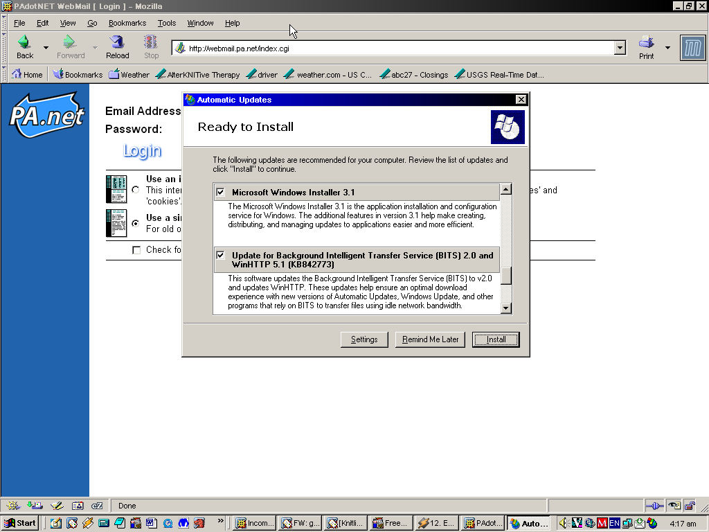Switch to '12. E…' Winamp taskbar button

tap(437, 524)
